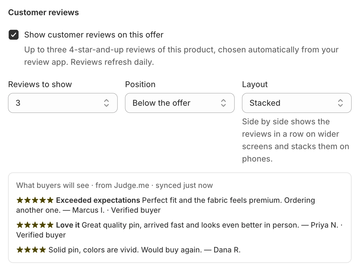Click the four stars on Dana R. review
Screen dimensions: 359x271
pos(31,250)
